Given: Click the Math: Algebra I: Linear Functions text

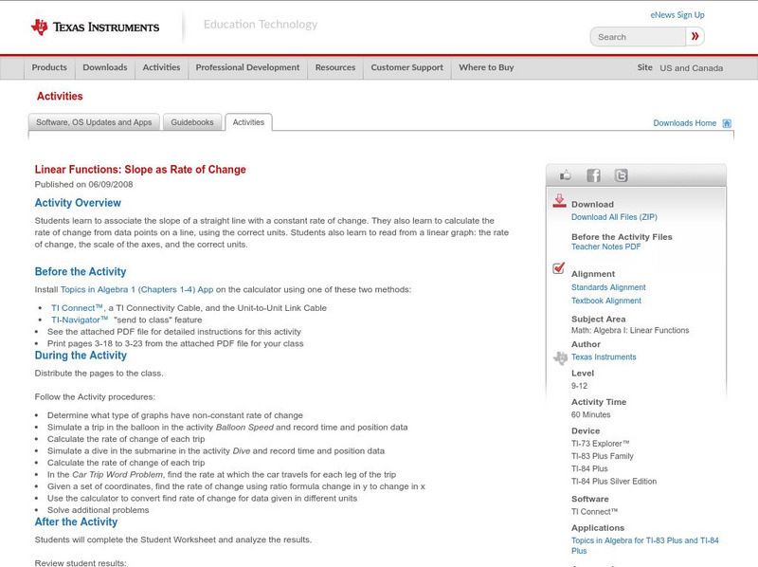Looking at the screenshot, I should pyautogui.click(x=630, y=330).
